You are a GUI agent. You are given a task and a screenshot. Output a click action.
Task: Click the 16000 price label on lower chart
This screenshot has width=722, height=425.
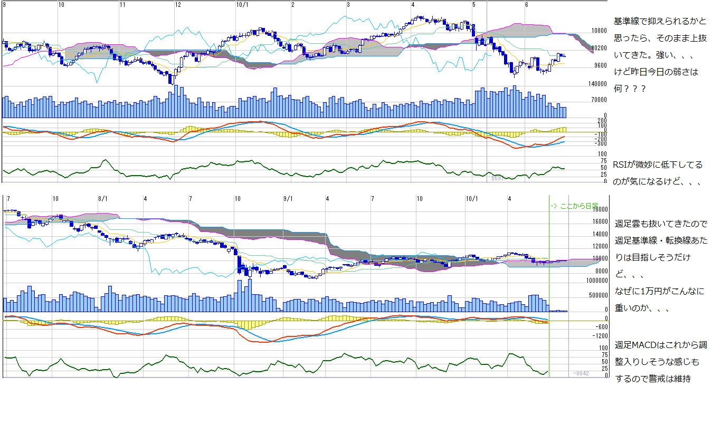pyautogui.click(x=600, y=221)
